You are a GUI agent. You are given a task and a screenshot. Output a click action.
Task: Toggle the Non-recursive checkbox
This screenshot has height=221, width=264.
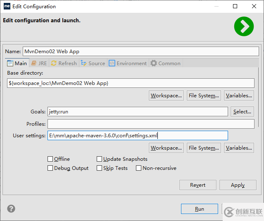pos(139,168)
